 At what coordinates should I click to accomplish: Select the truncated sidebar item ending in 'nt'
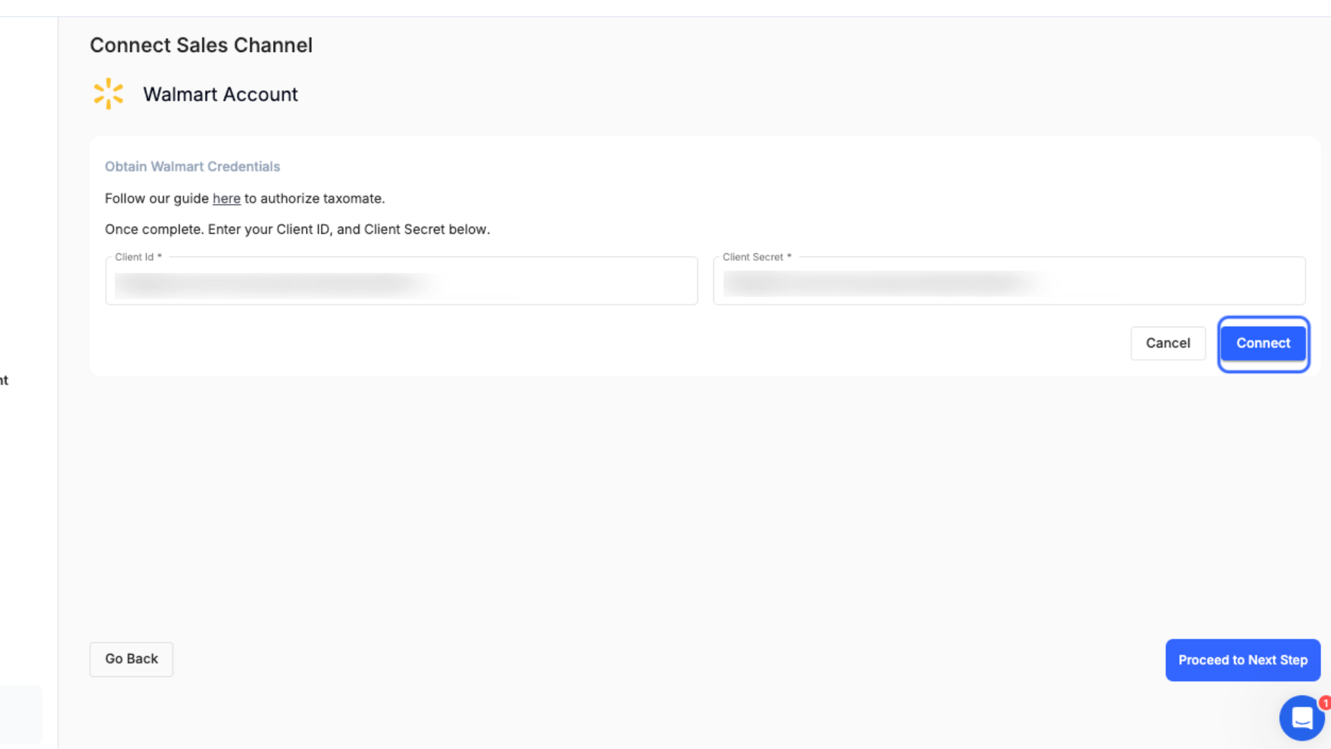pos(4,380)
